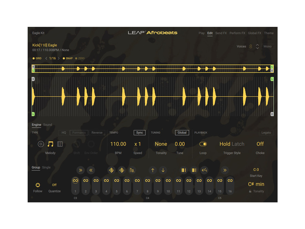Toggle the SNAP option
Screen dimensions: 305x229
coord(68,59)
